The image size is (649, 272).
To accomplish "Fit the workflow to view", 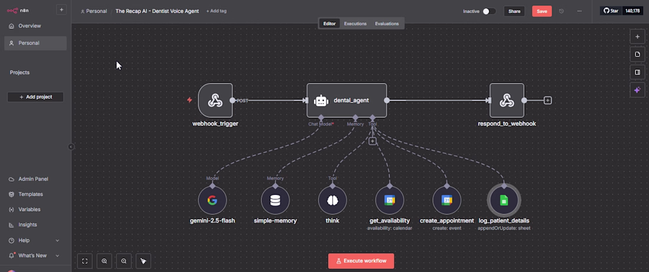I will coord(85,261).
